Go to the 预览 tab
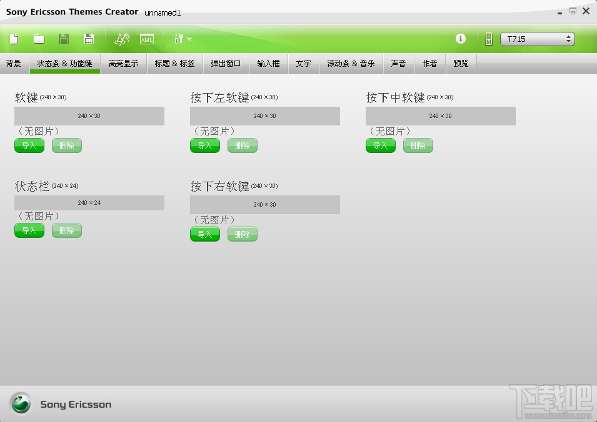597x422 pixels. (x=461, y=64)
